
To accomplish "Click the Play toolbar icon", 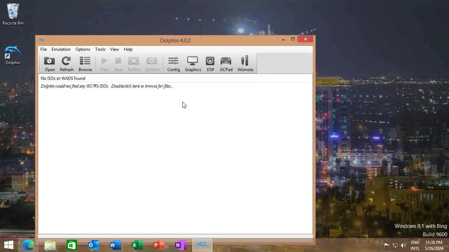I will click(104, 64).
